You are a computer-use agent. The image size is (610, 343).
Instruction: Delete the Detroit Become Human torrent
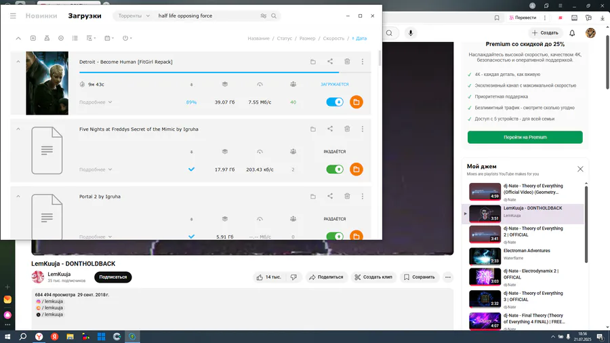(x=347, y=61)
